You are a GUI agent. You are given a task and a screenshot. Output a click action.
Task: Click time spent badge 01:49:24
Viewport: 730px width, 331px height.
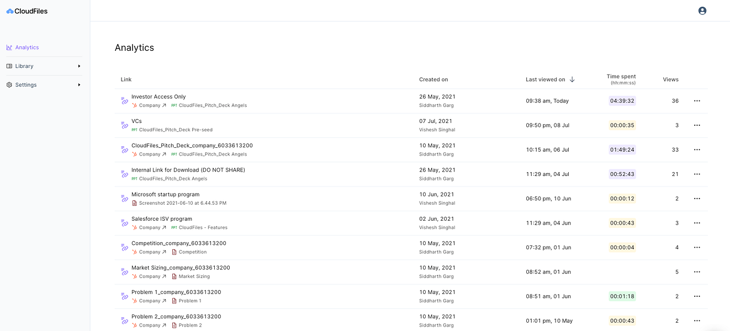coord(622,150)
